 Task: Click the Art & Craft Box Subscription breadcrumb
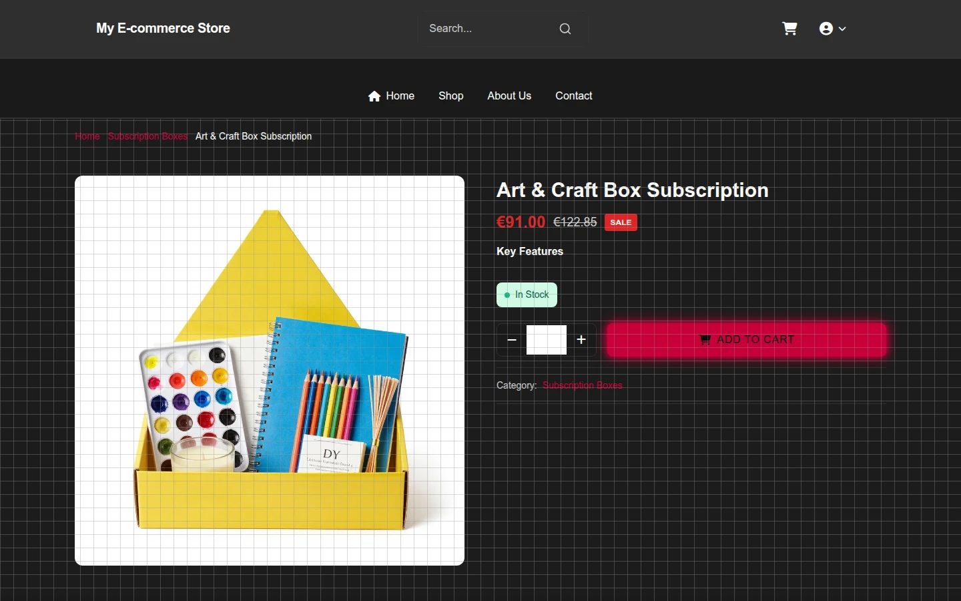(254, 136)
